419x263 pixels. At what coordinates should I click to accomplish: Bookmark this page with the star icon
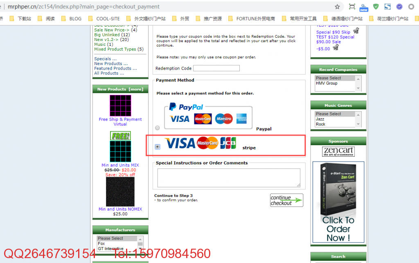pyautogui.click(x=337, y=7)
